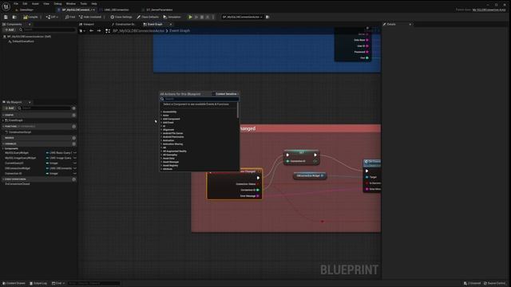Open the File menu
Screen dimensions: 511x287
click(x=16, y=3)
